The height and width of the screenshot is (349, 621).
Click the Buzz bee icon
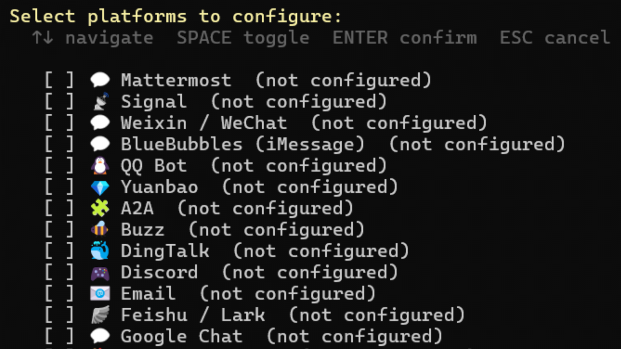100,230
